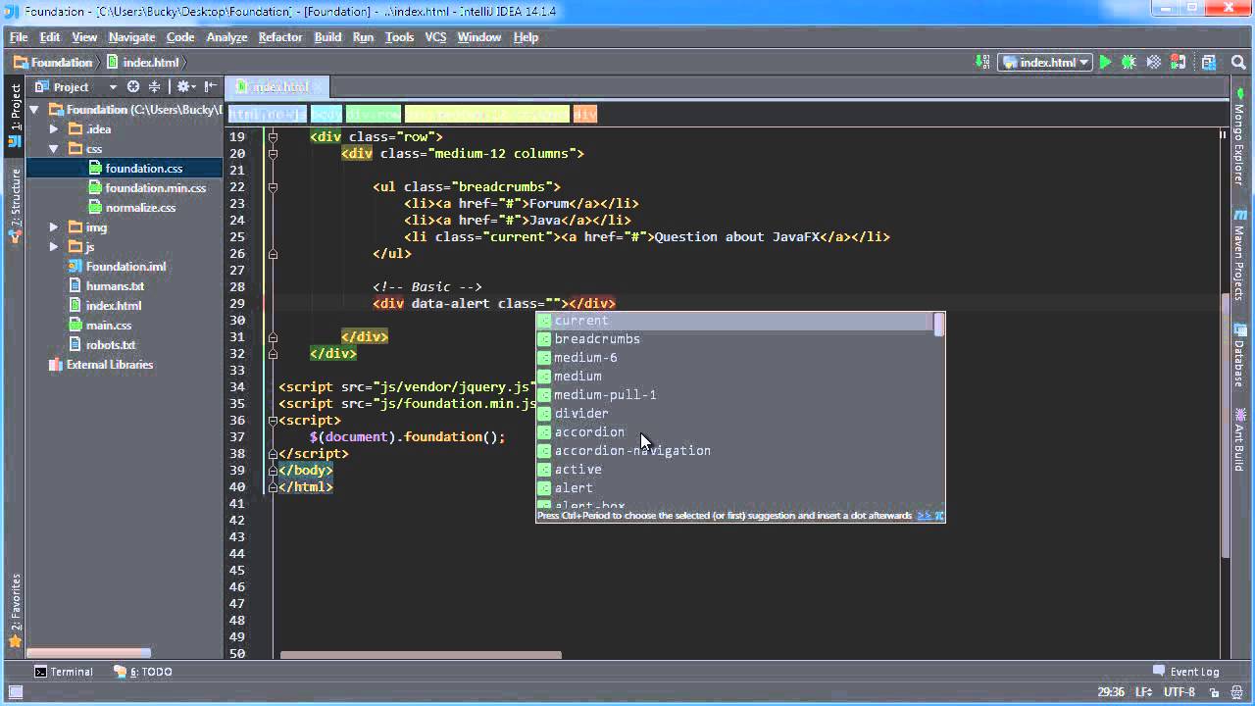
Task: Collapse the fold marker at the ul on line 22
Action: tap(273, 187)
